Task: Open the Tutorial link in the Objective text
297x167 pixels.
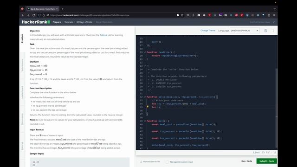Action: tap(103, 35)
